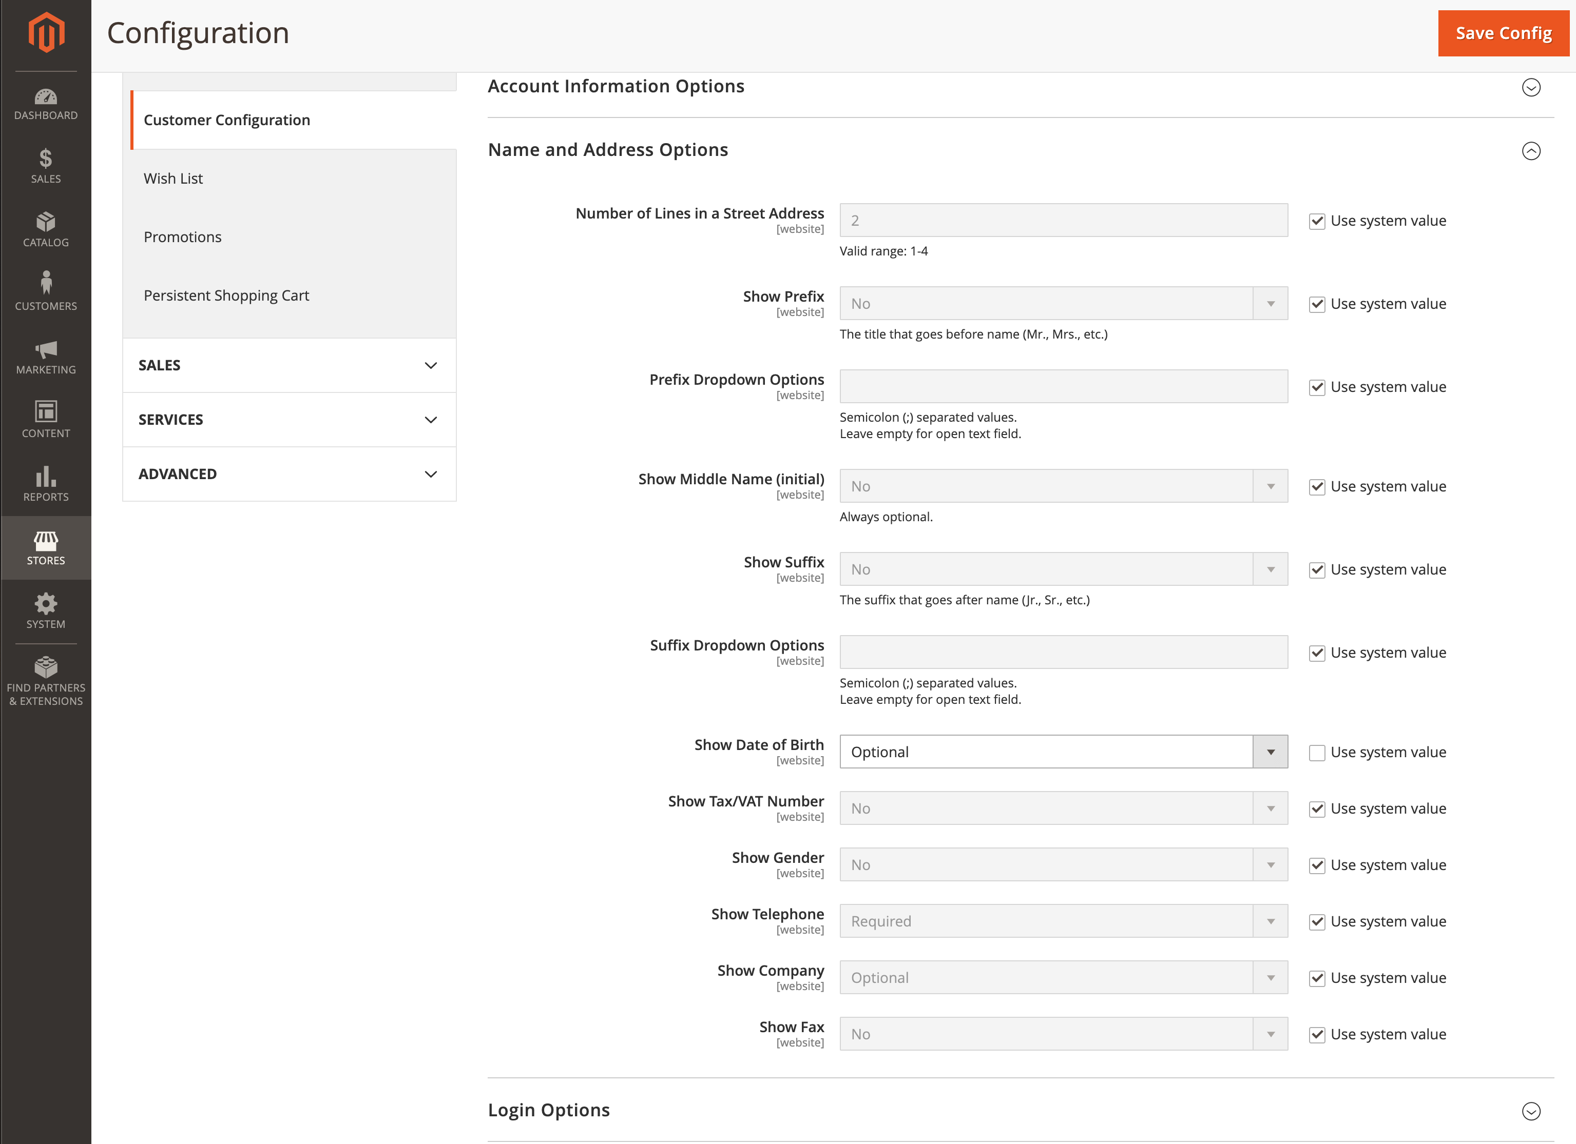
Task: Open the Show Date of Birth dropdown
Action: click(x=1063, y=752)
